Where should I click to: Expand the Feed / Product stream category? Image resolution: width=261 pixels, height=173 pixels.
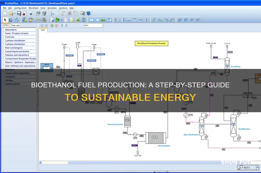(19, 33)
